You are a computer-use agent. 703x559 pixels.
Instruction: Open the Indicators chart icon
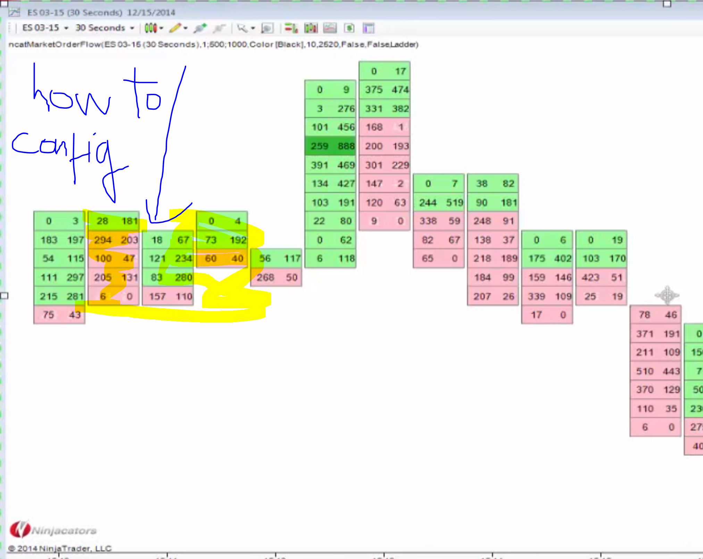coord(330,28)
